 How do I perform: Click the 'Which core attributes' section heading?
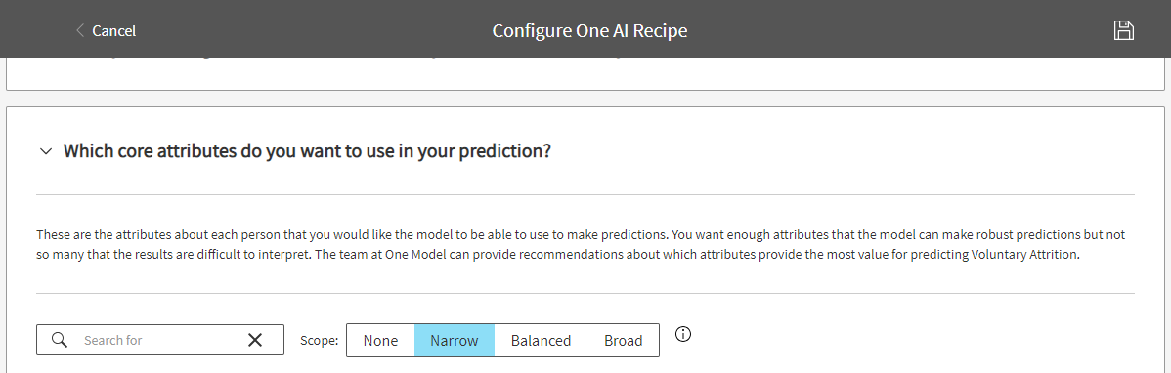click(307, 150)
